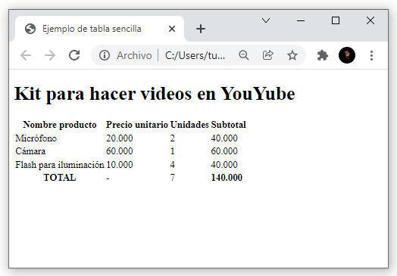Close the Ejemplo de tabla sencilla tab
This screenshot has width=397, height=276.
pyautogui.click(x=172, y=29)
